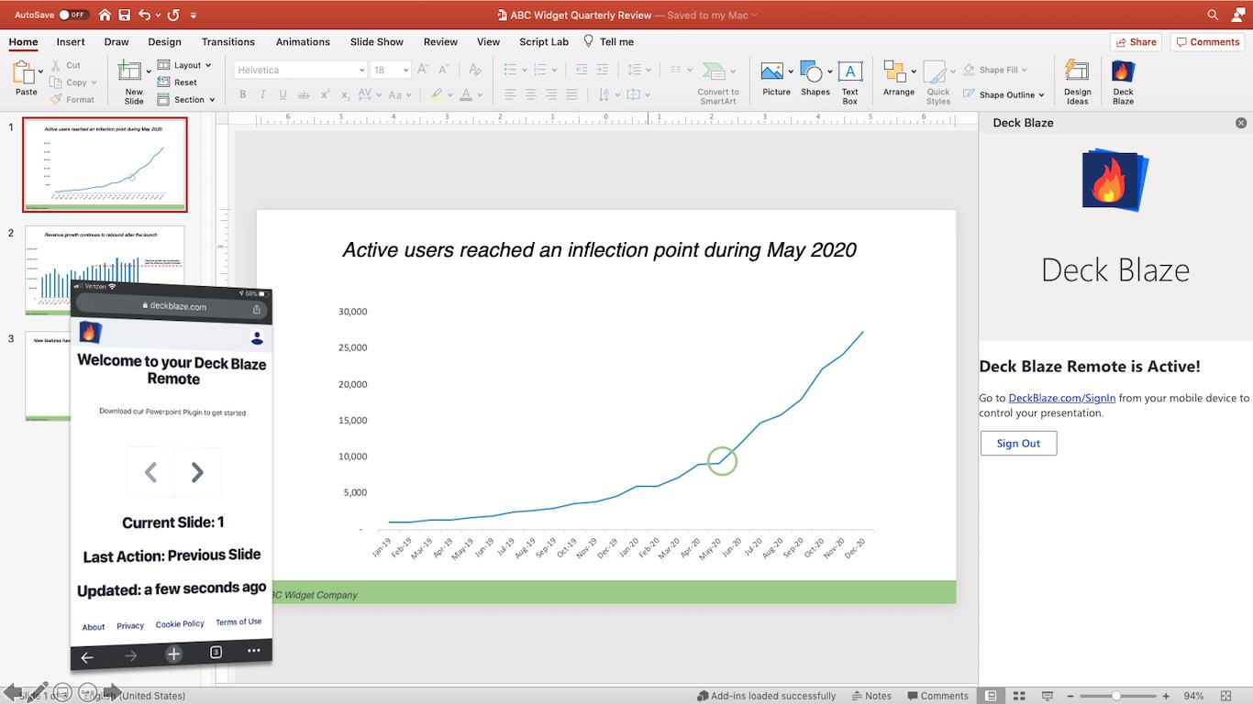
Task: Open the Script Lab tab
Action: 544,41
